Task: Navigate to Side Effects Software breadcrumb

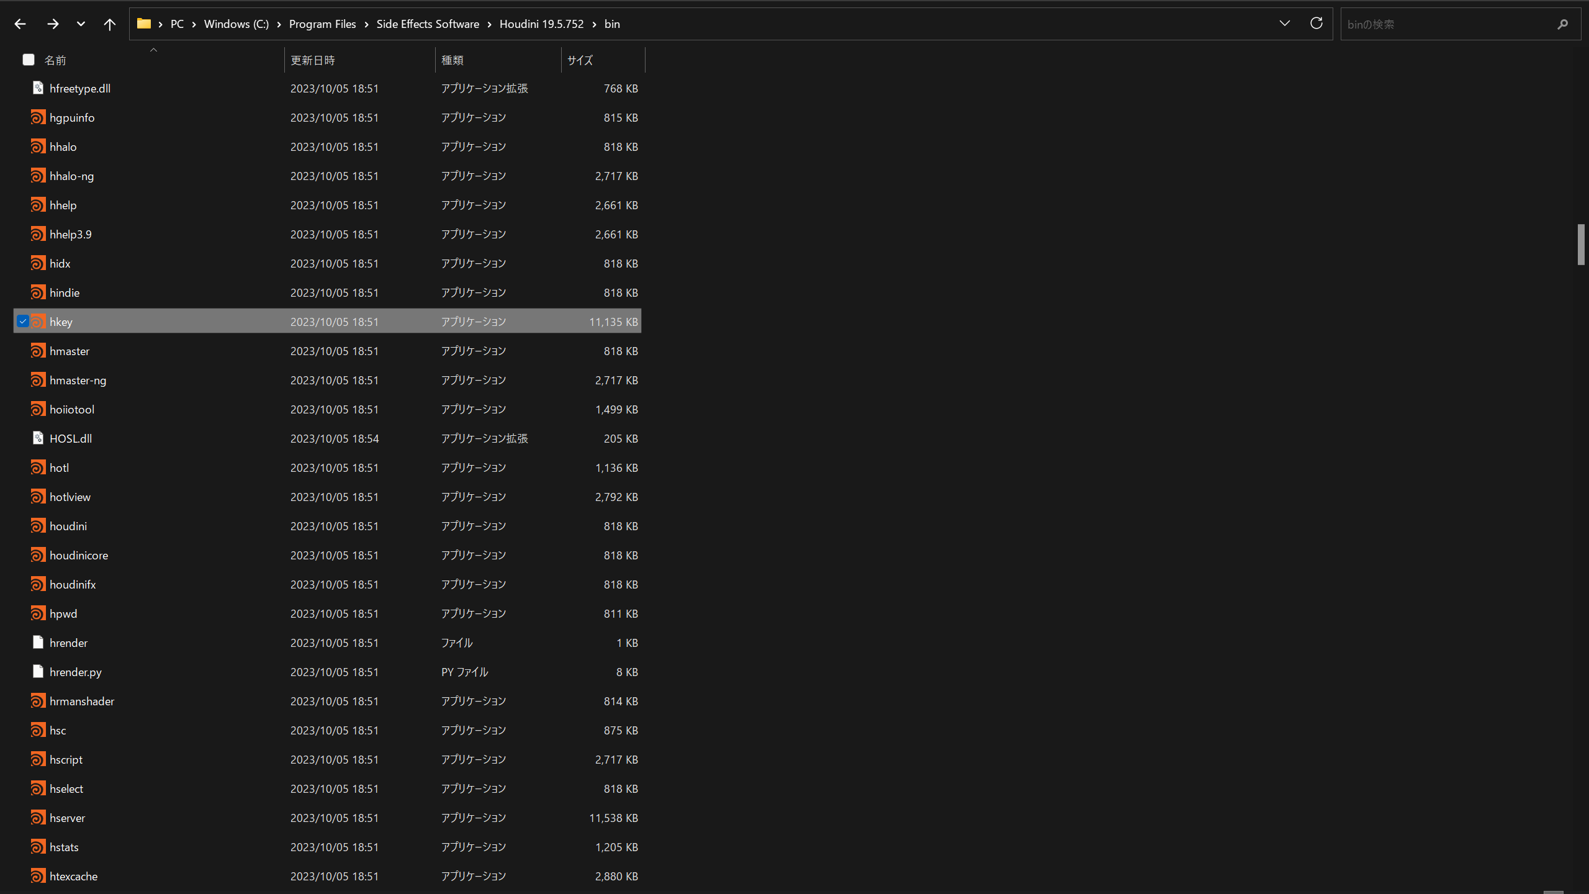Action: tap(428, 24)
